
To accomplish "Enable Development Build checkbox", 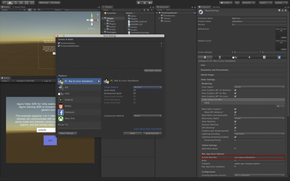I will tap(135, 93).
